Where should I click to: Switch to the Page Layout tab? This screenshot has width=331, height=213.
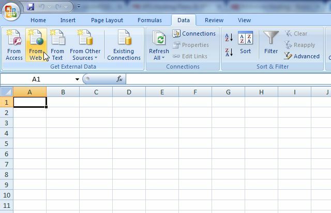[107, 20]
